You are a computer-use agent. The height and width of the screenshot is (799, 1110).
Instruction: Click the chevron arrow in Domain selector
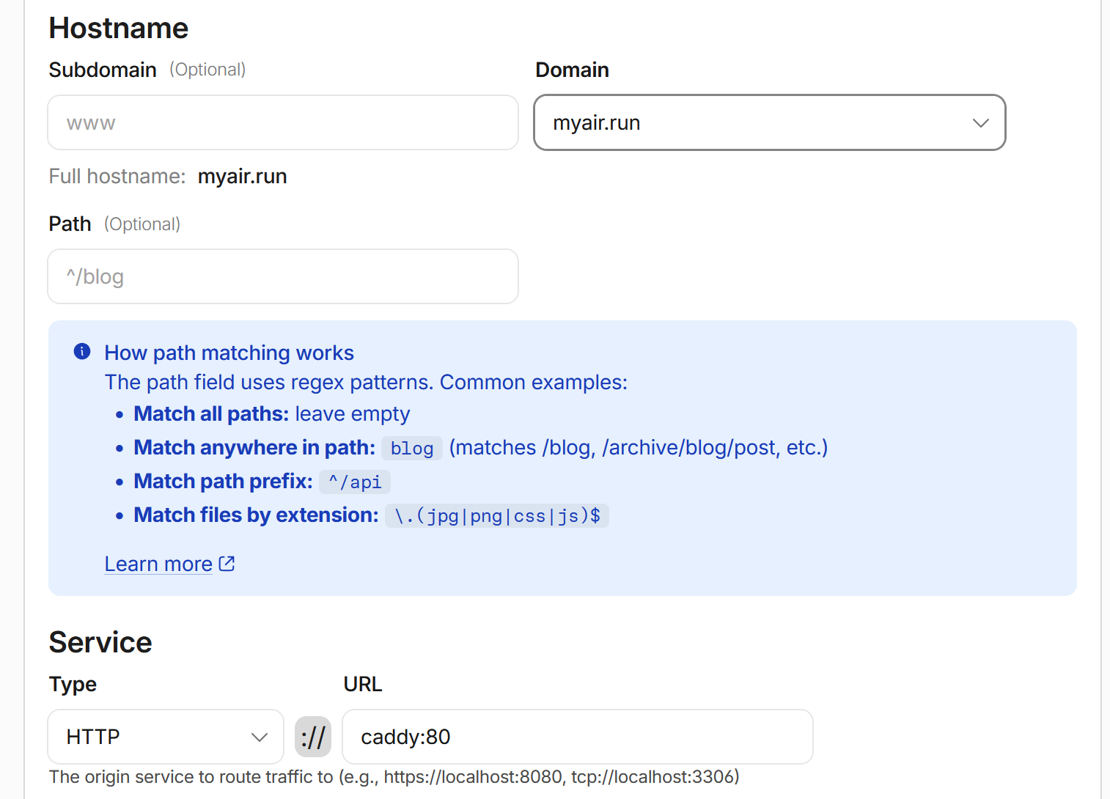pyautogui.click(x=980, y=123)
